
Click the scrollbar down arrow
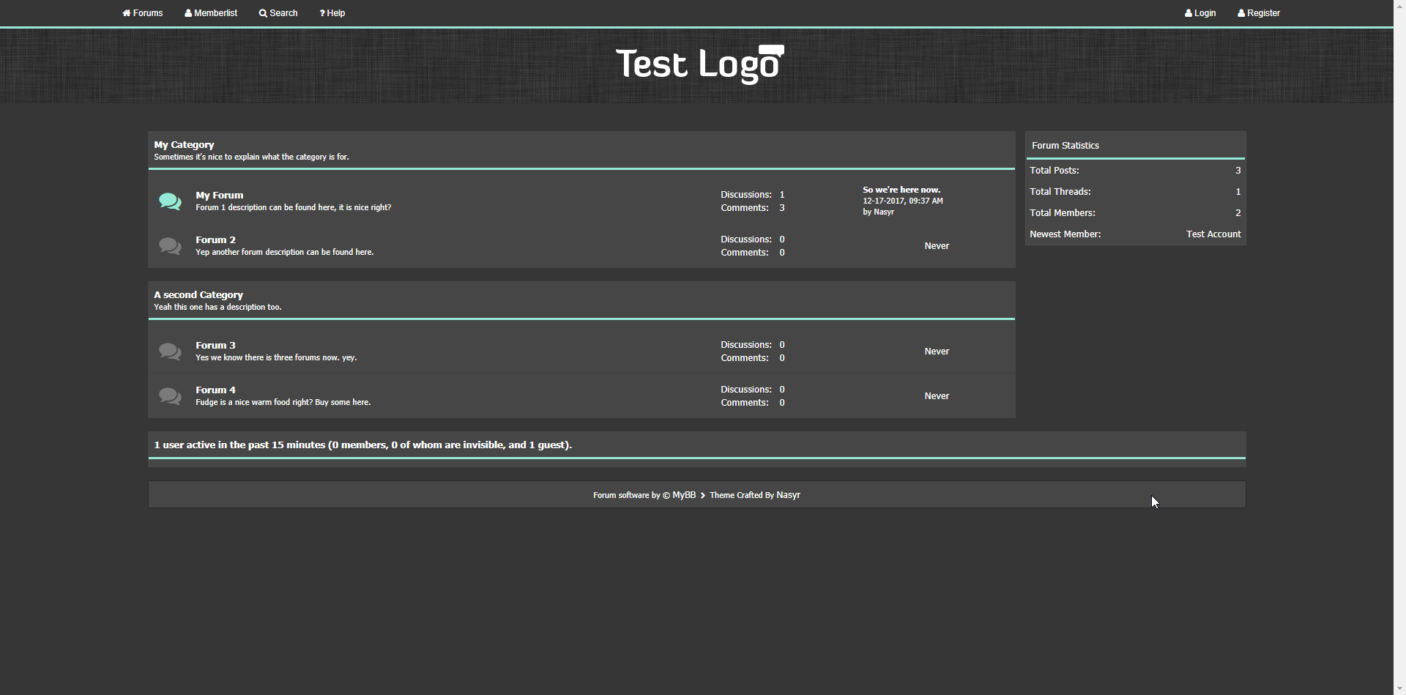1399,688
